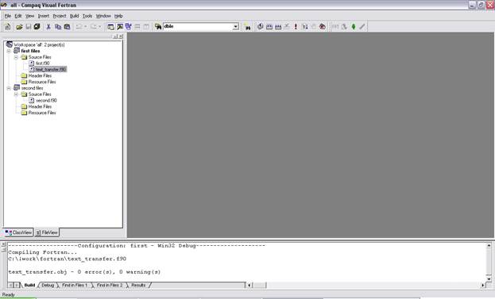Switch to the ClassView tab
This screenshot has width=495, height=299.
click(18, 233)
